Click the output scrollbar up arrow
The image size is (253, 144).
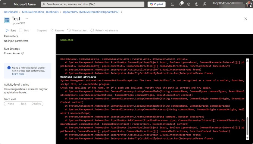click(x=247, y=61)
